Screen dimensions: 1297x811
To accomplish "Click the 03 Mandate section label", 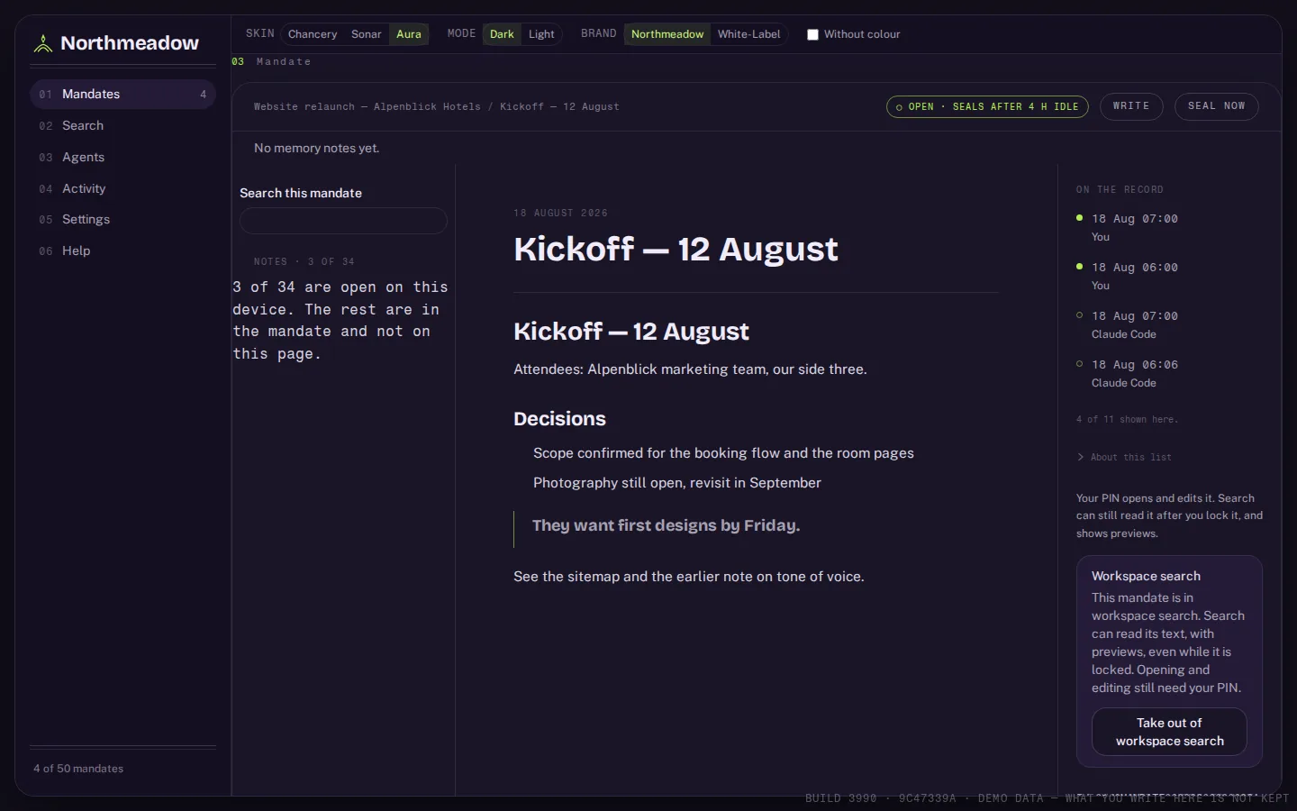I will tap(271, 61).
